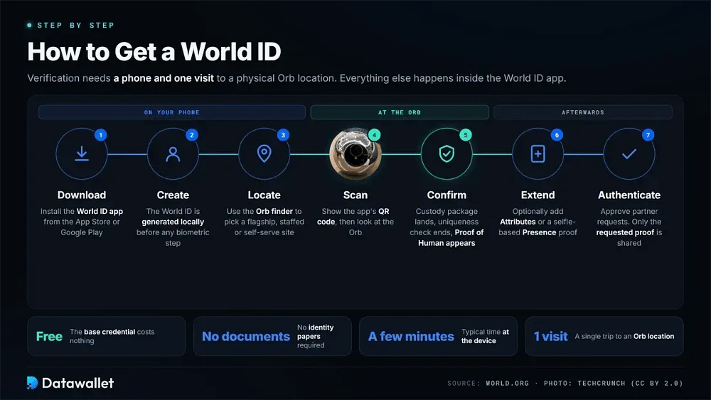This screenshot has height=400, width=711.
Task: Click 'PHOTO: TECHCRUNCH (CC BY 2.0)' credit
Action: tap(613, 383)
